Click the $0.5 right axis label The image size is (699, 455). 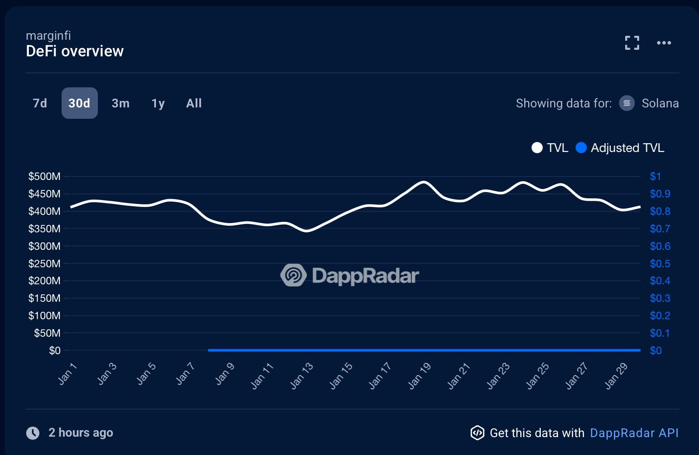[x=660, y=263]
